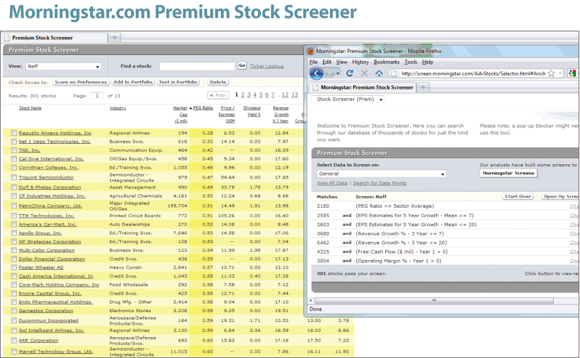Click the Add to Portfolio button
The width and height of the screenshot is (580, 358).
point(133,82)
